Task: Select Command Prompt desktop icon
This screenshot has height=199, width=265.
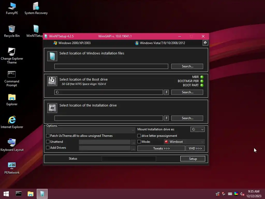Action: coord(12,79)
